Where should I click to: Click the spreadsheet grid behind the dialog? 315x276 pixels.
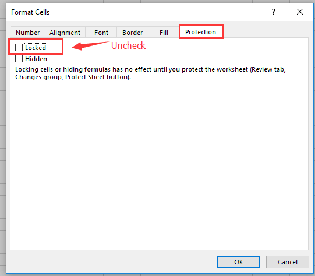3,140
